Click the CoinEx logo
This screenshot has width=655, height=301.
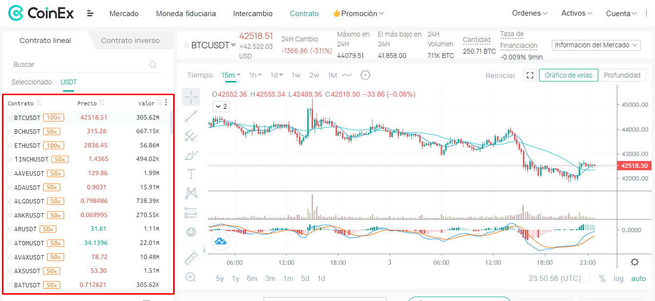pyautogui.click(x=41, y=14)
